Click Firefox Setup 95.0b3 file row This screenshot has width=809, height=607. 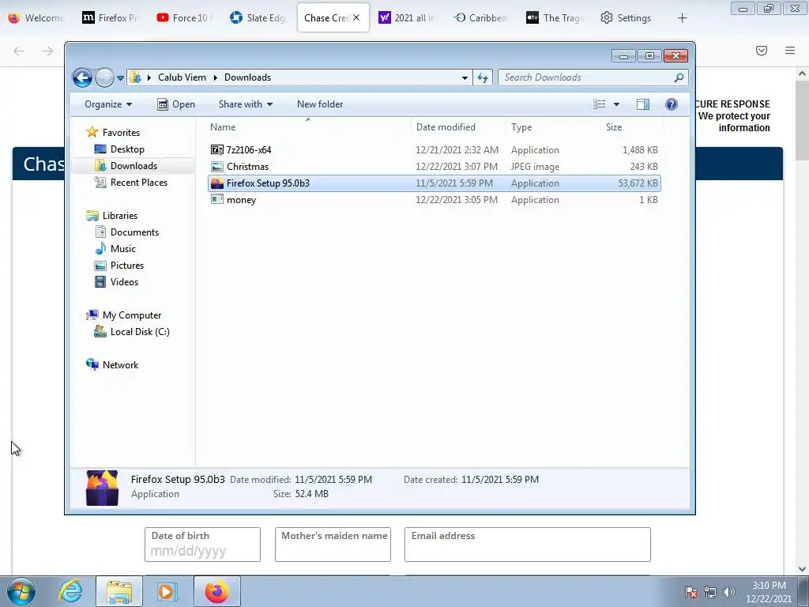[434, 183]
